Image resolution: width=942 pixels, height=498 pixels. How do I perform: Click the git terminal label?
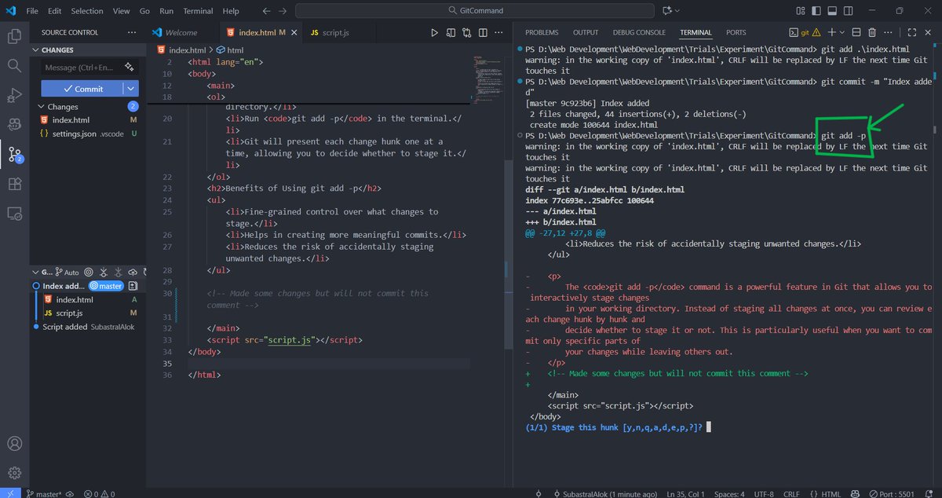[804, 32]
